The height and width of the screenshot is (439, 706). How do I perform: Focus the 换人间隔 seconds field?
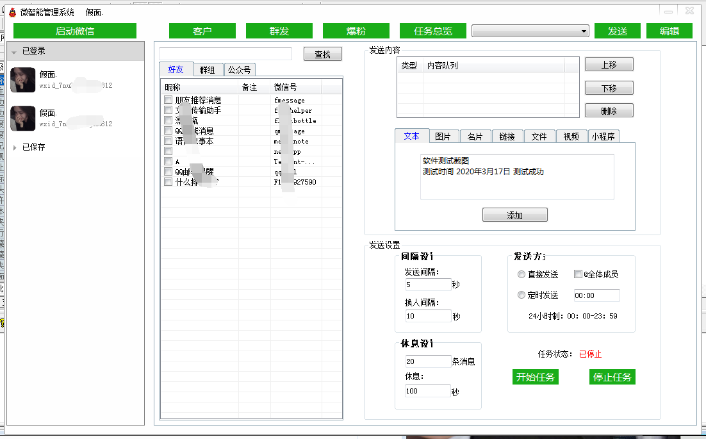click(428, 315)
